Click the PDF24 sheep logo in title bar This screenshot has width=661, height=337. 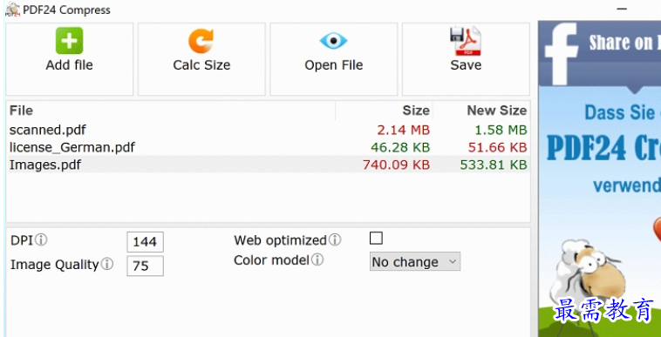tap(13, 10)
